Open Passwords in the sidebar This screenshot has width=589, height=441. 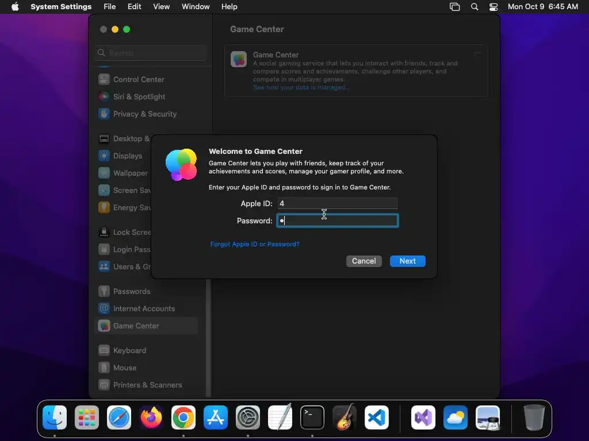147,291
